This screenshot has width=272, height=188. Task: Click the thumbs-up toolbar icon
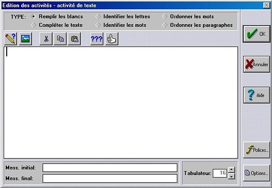tap(111, 39)
